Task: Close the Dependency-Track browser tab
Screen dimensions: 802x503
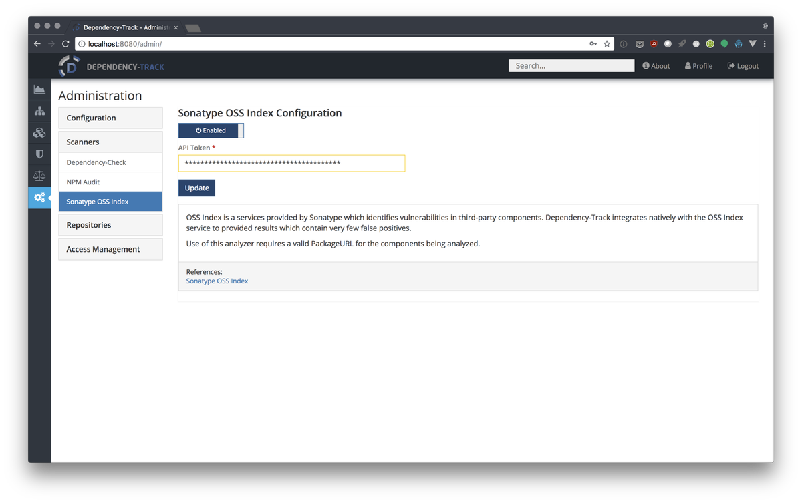Action: click(x=176, y=28)
